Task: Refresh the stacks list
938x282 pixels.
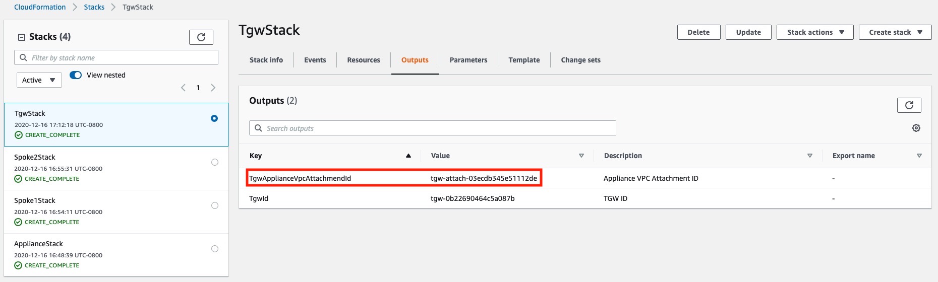Action: tap(201, 37)
